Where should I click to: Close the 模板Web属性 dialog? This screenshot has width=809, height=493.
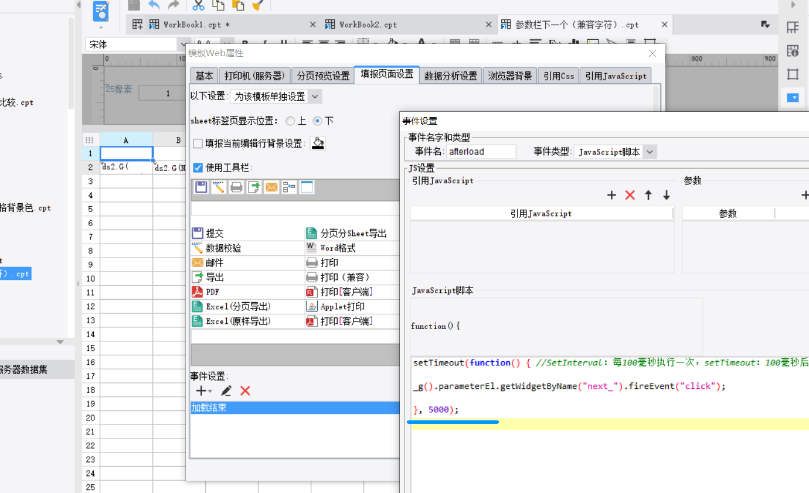coord(653,53)
